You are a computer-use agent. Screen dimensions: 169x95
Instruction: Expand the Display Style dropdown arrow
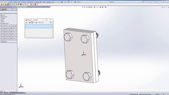pyautogui.click(x=96, y=7)
